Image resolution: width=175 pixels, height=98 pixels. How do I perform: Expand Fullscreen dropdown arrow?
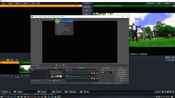(92, 4)
